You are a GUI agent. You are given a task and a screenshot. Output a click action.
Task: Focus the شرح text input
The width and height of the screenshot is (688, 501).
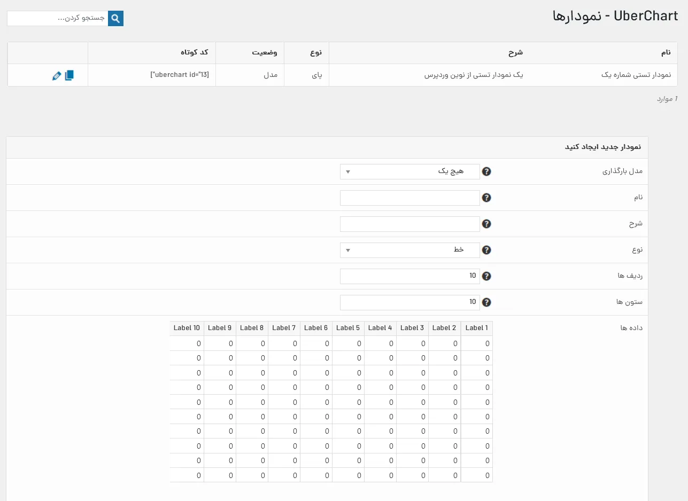click(x=410, y=224)
